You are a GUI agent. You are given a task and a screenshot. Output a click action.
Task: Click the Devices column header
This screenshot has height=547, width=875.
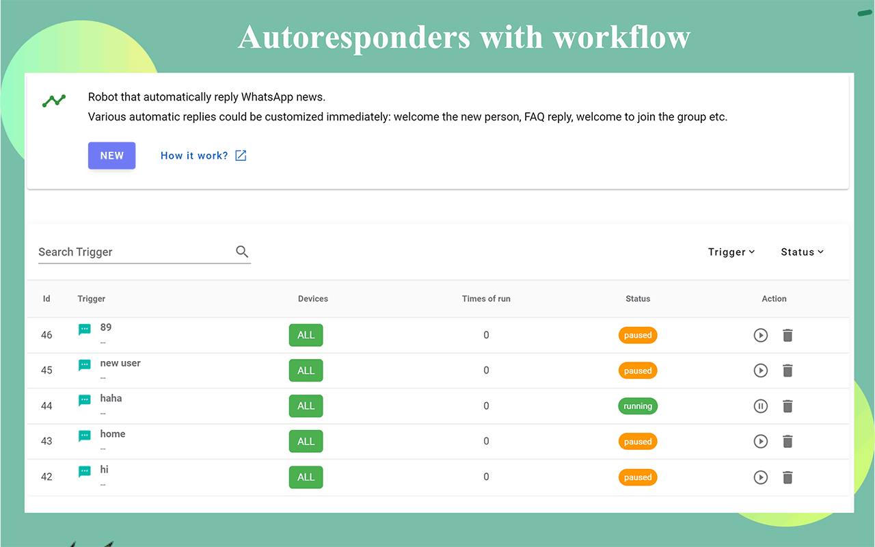[x=313, y=299]
